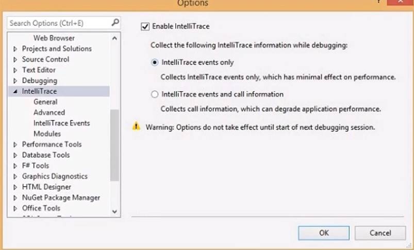Expand the Source Control node
Image resolution: width=414 pixels, height=250 pixels.
coord(15,60)
